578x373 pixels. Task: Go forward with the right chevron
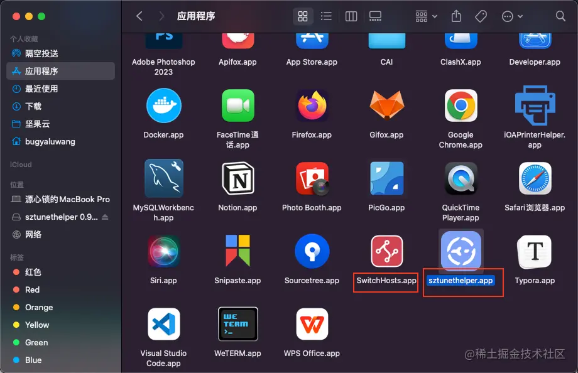(161, 16)
